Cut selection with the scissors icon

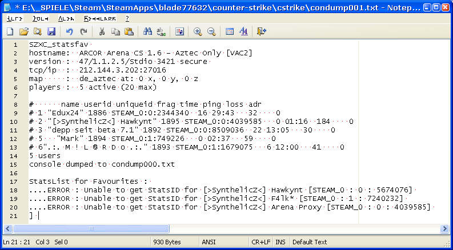coord(102,31)
